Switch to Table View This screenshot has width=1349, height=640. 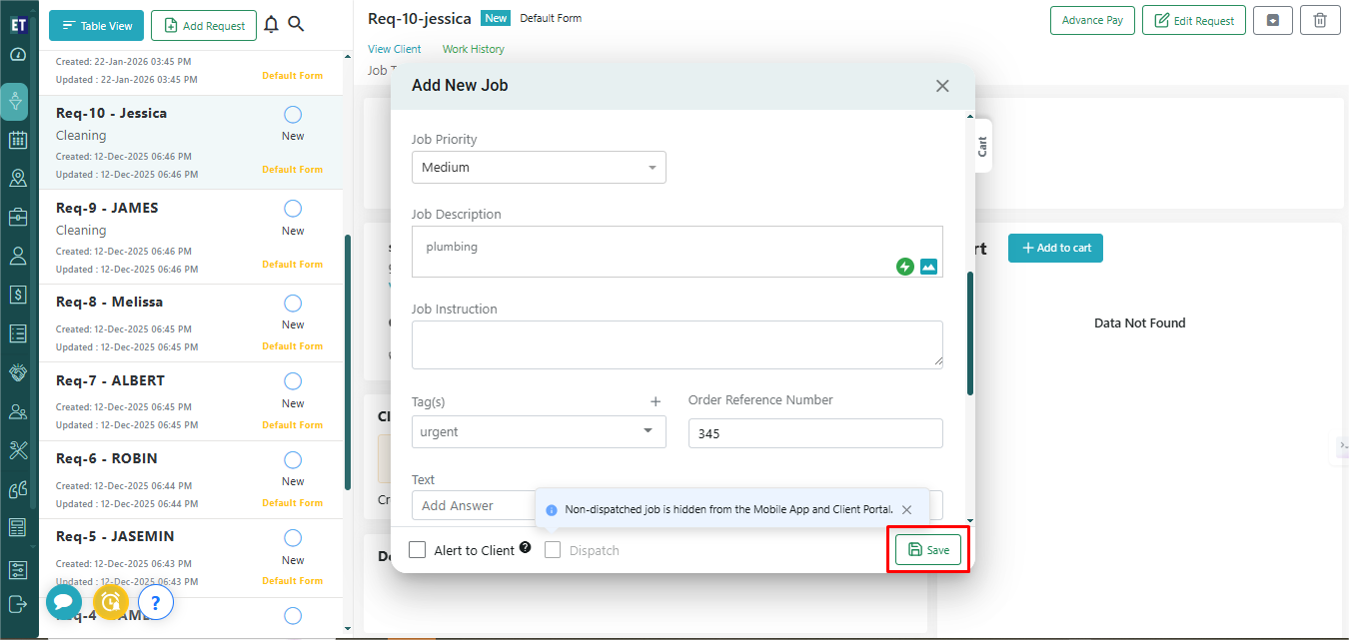coord(96,26)
